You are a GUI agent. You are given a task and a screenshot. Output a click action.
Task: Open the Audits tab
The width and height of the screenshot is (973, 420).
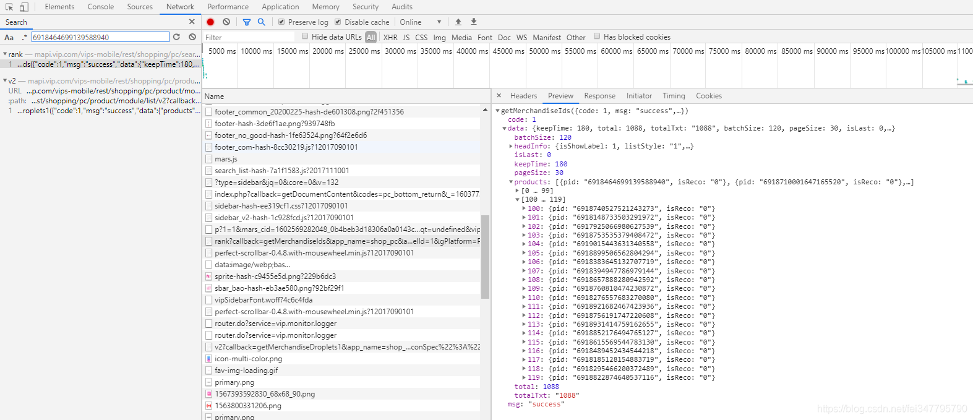coord(402,7)
